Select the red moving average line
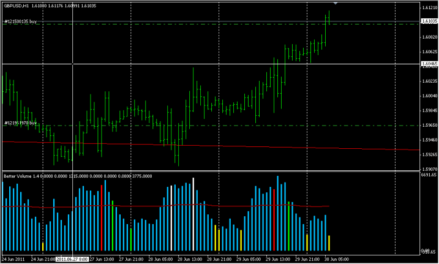 [x=245, y=147]
